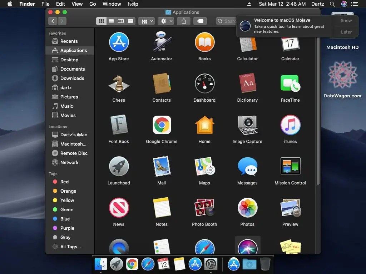Open the Contacts app icon

[x=162, y=83]
